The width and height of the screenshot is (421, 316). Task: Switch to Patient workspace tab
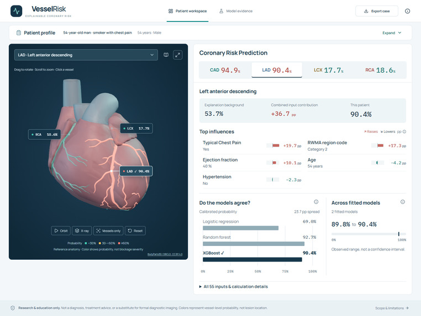[187, 11]
